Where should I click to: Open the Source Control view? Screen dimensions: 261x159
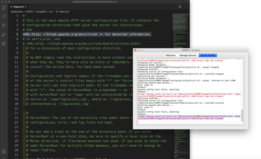click(x=4, y=26)
